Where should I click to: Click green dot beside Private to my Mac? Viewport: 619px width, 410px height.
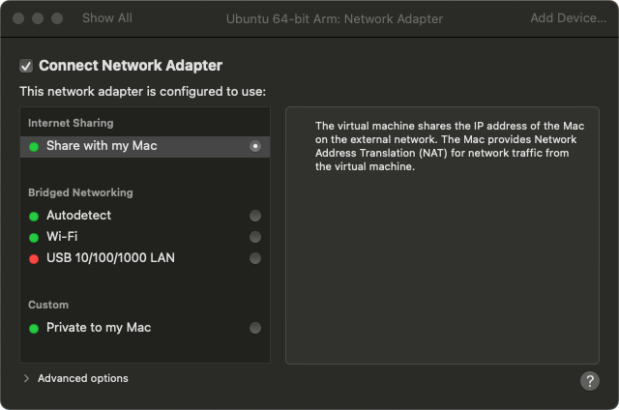[34, 329]
